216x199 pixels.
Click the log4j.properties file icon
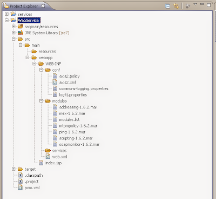(55, 94)
